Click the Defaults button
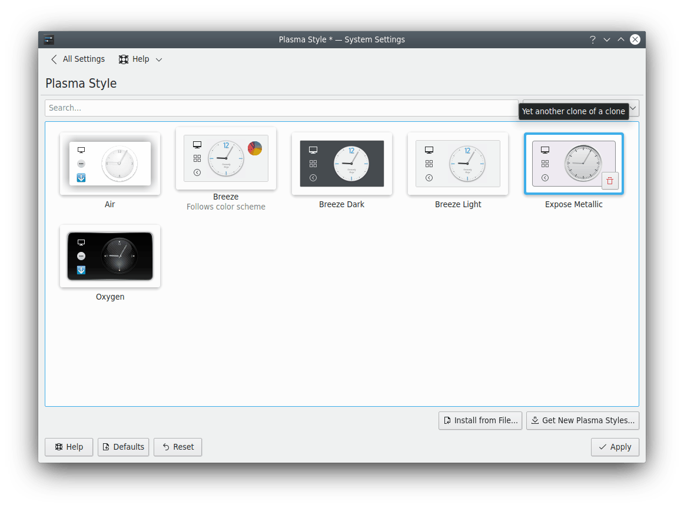This screenshot has height=508, width=684. pos(123,447)
